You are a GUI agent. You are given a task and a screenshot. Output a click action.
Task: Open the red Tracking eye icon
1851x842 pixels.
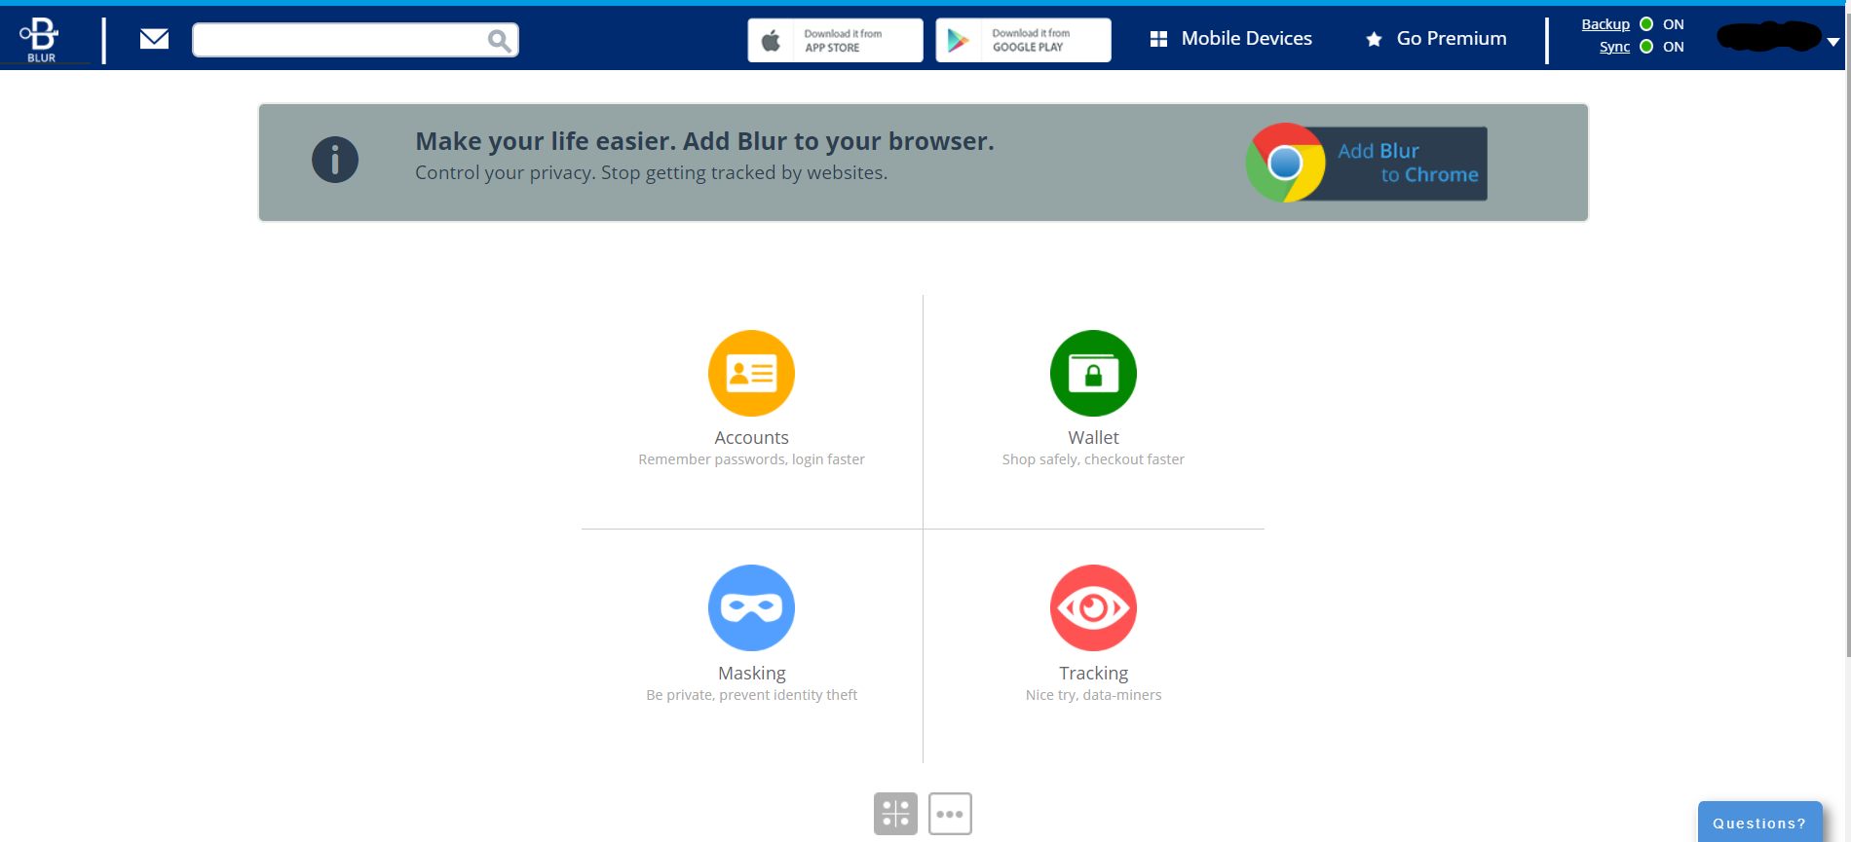[1093, 607]
